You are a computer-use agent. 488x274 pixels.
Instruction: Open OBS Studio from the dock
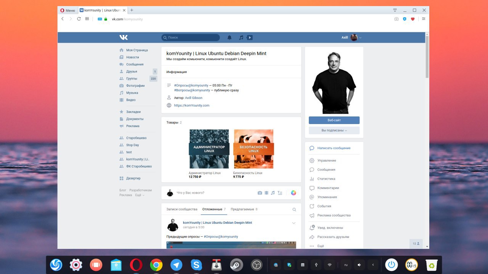256,265
